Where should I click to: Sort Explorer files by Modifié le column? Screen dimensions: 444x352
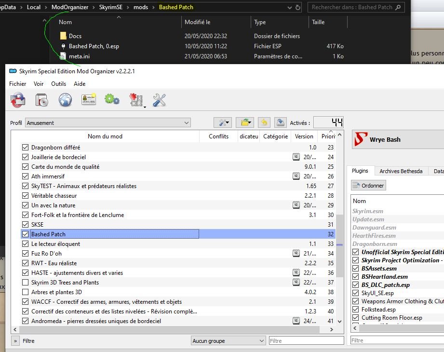(216, 22)
